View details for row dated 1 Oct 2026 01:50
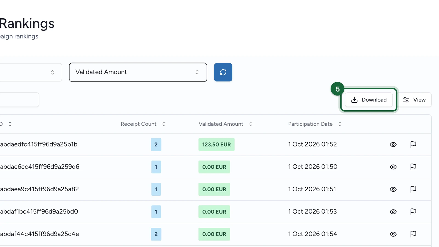The image size is (439, 247). tap(393, 167)
